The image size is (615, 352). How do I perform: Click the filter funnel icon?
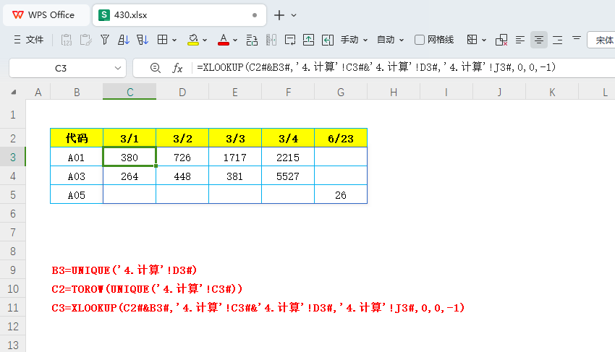point(105,40)
